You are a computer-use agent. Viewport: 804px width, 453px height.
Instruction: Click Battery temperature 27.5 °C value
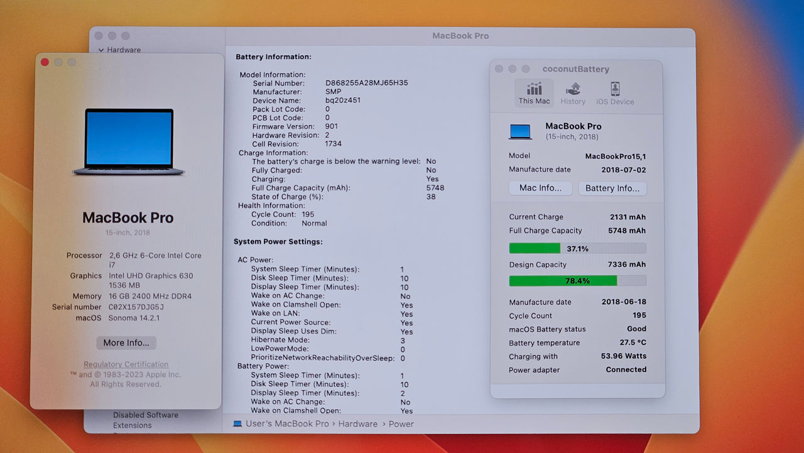click(633, 342)
